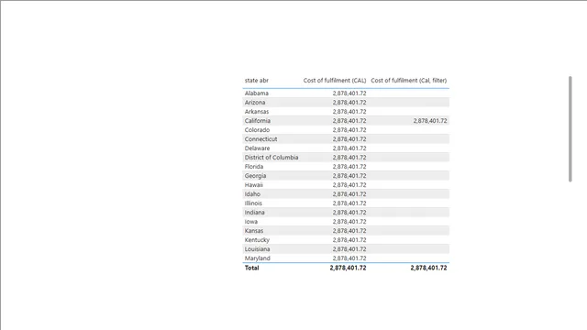Select the Colorado row label
Viewport: 587px width, 330px height.
pyautogui.click(x=257, y=130)
